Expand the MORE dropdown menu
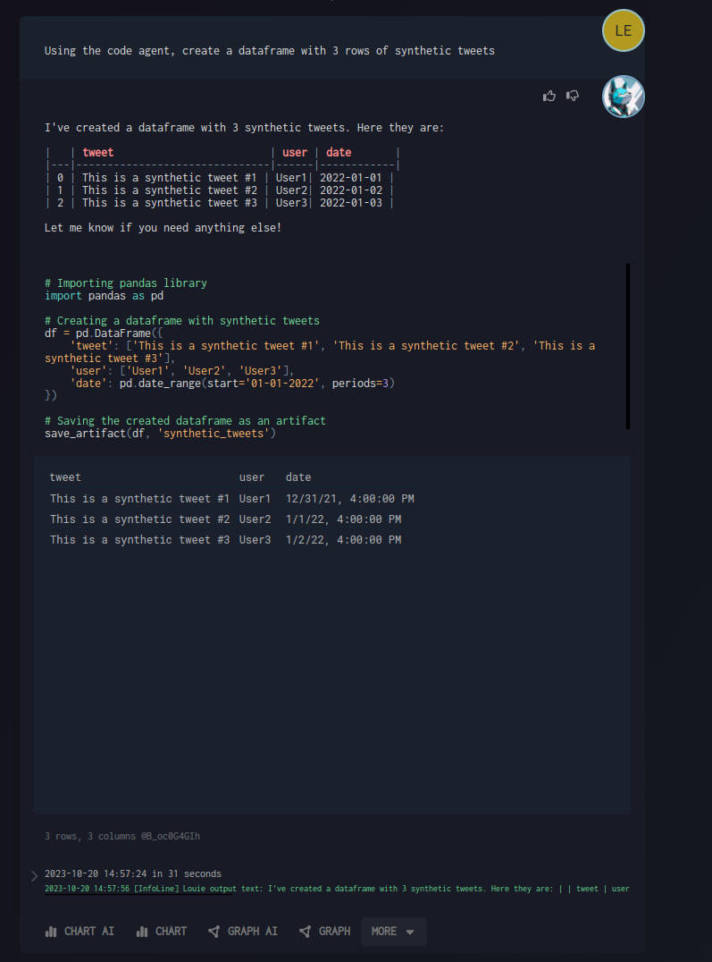 (x=393, y=932)
